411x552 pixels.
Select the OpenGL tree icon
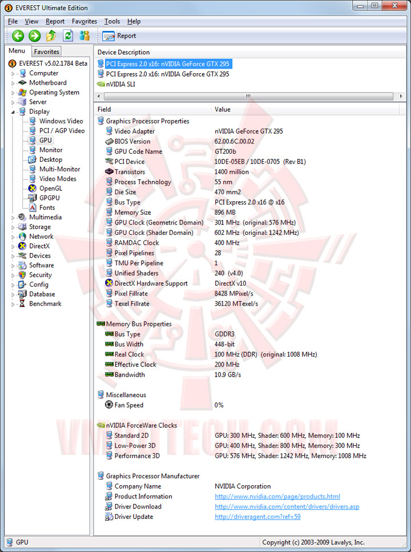pos(33,189)
